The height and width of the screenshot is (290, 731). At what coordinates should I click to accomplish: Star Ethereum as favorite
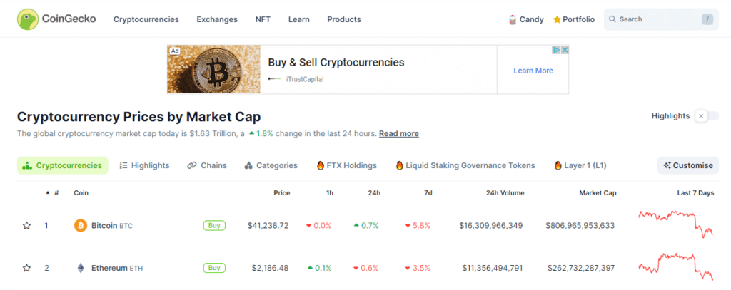[26, 268]
